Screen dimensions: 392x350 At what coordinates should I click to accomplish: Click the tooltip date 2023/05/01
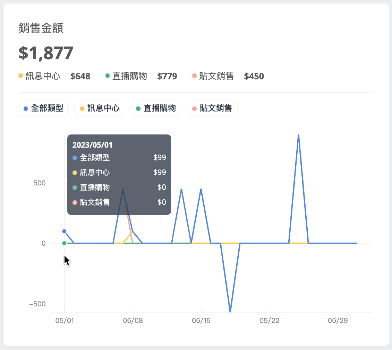click(x=92, y=145)
